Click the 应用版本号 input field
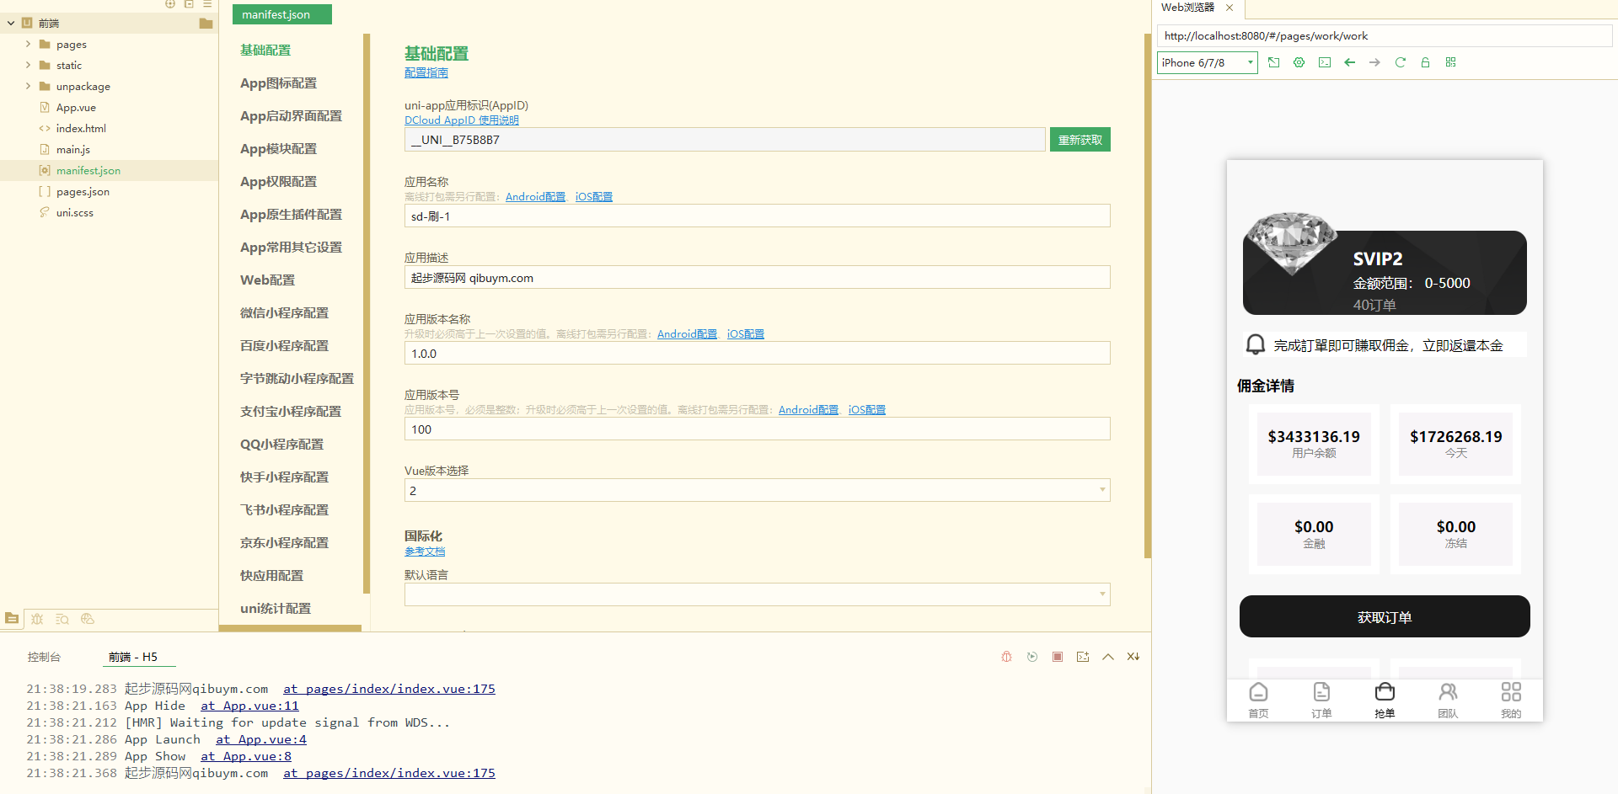1618x794 pixels. 757,429
